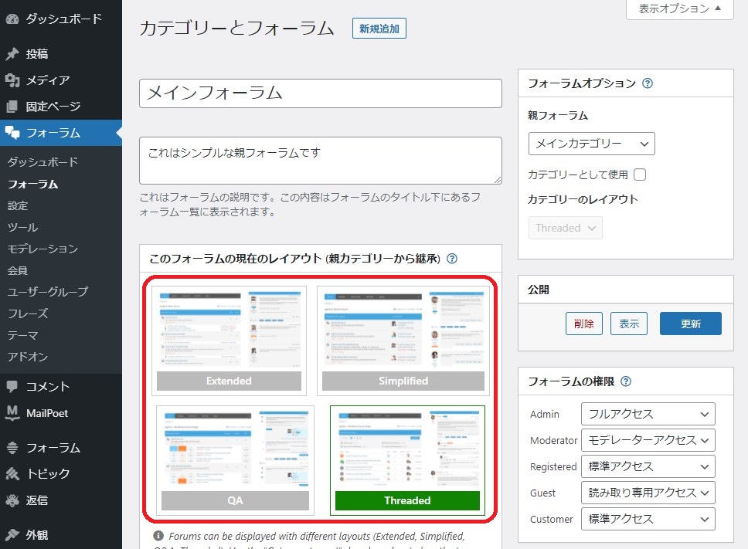Click the Media library icon
Screen dimensions: 748x549
point(12,80)
